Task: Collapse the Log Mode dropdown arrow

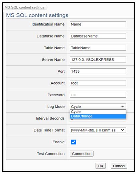Action: tap(122, 106)
